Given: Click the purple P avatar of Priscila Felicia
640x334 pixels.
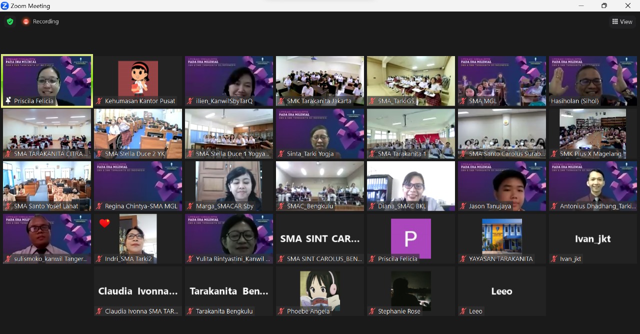Looking at the screenshot, I should click(410, 238).
